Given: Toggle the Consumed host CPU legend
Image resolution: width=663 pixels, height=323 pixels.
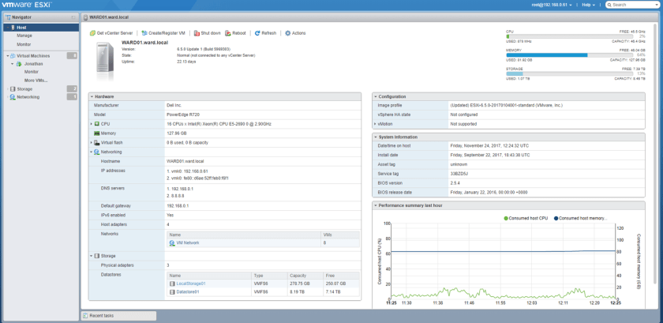Looking at the screenshot, I should click(526, 219).
